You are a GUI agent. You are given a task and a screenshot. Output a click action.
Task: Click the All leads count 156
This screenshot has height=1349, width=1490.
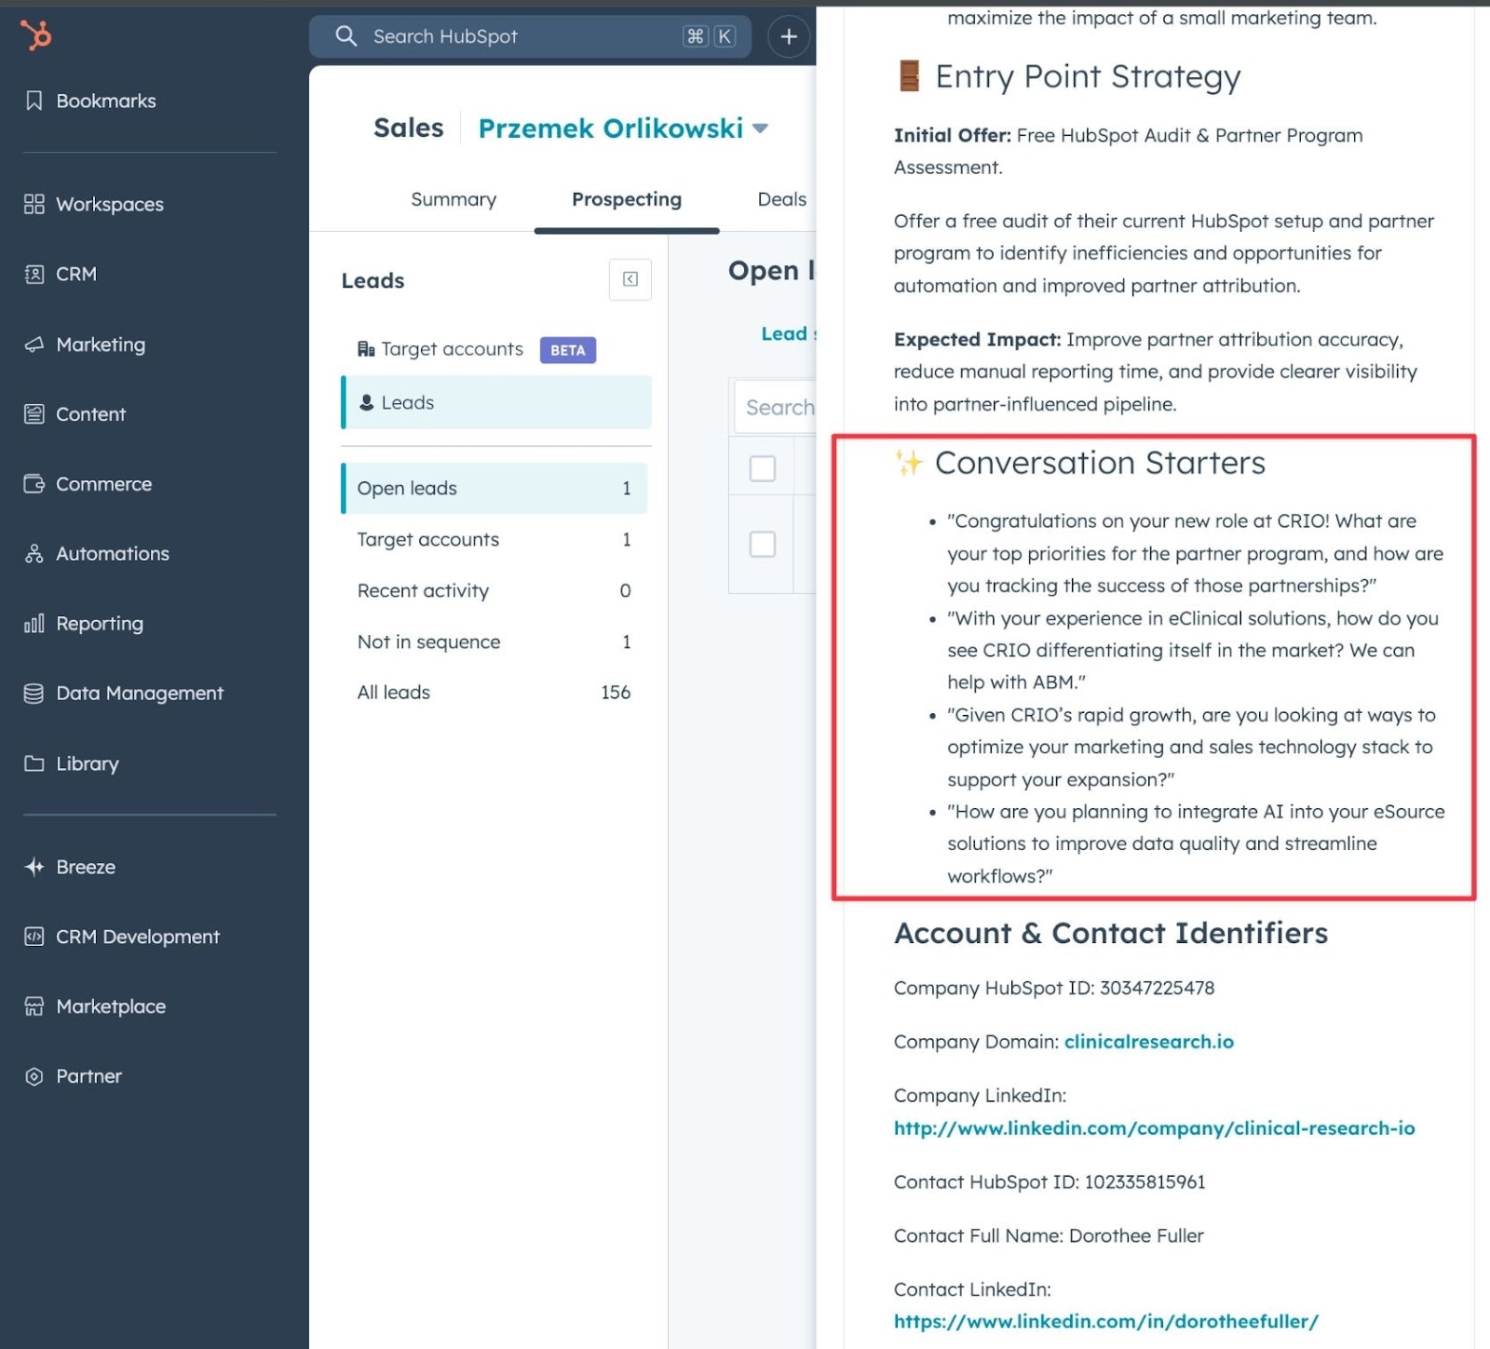pos(616,692)
